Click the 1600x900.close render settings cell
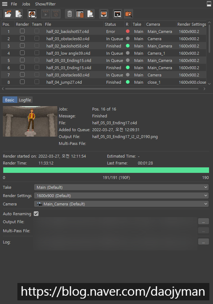 pyautogui.click(x=192, y=82)
